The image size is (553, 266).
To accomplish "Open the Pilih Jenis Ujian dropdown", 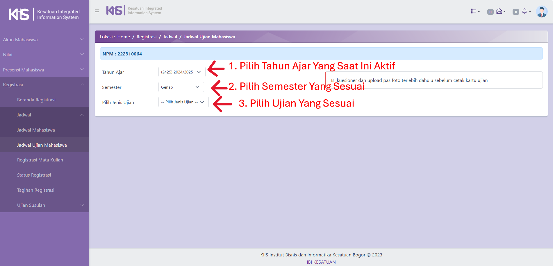I will 183,102.
